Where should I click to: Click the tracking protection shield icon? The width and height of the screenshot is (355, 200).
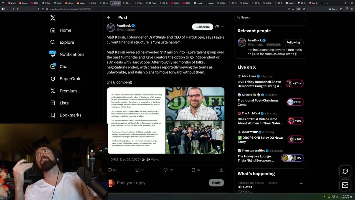pos(39,9)
